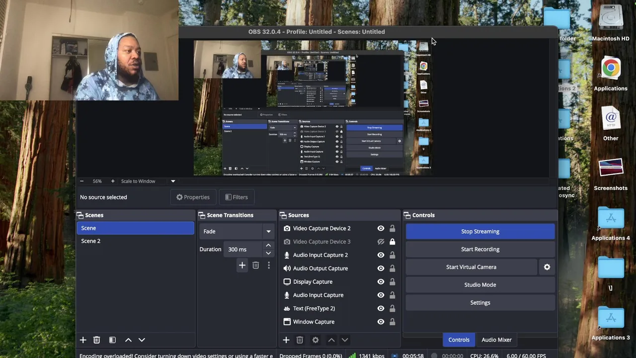Hide the Audio Input Capture 2 source

click(x=381, y=255)
